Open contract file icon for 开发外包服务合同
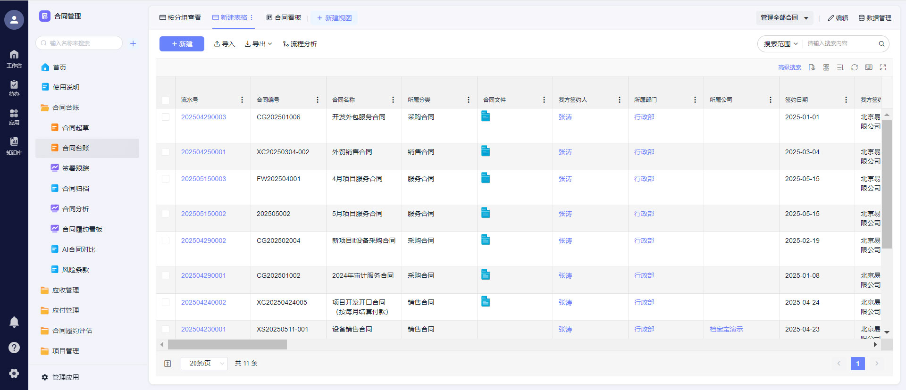Viewport: 906px width, 390px height. pyautogui.click(x=486, y=116)
